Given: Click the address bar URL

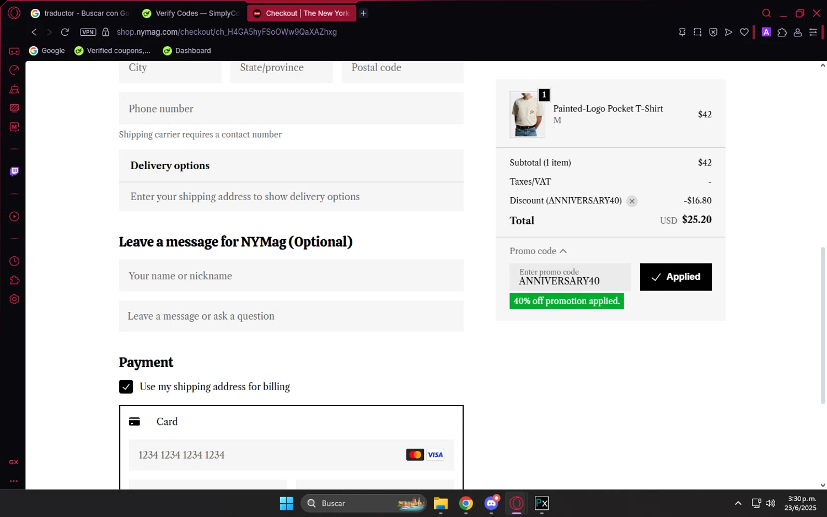Looking at the screenshot, I should (227, 32).
